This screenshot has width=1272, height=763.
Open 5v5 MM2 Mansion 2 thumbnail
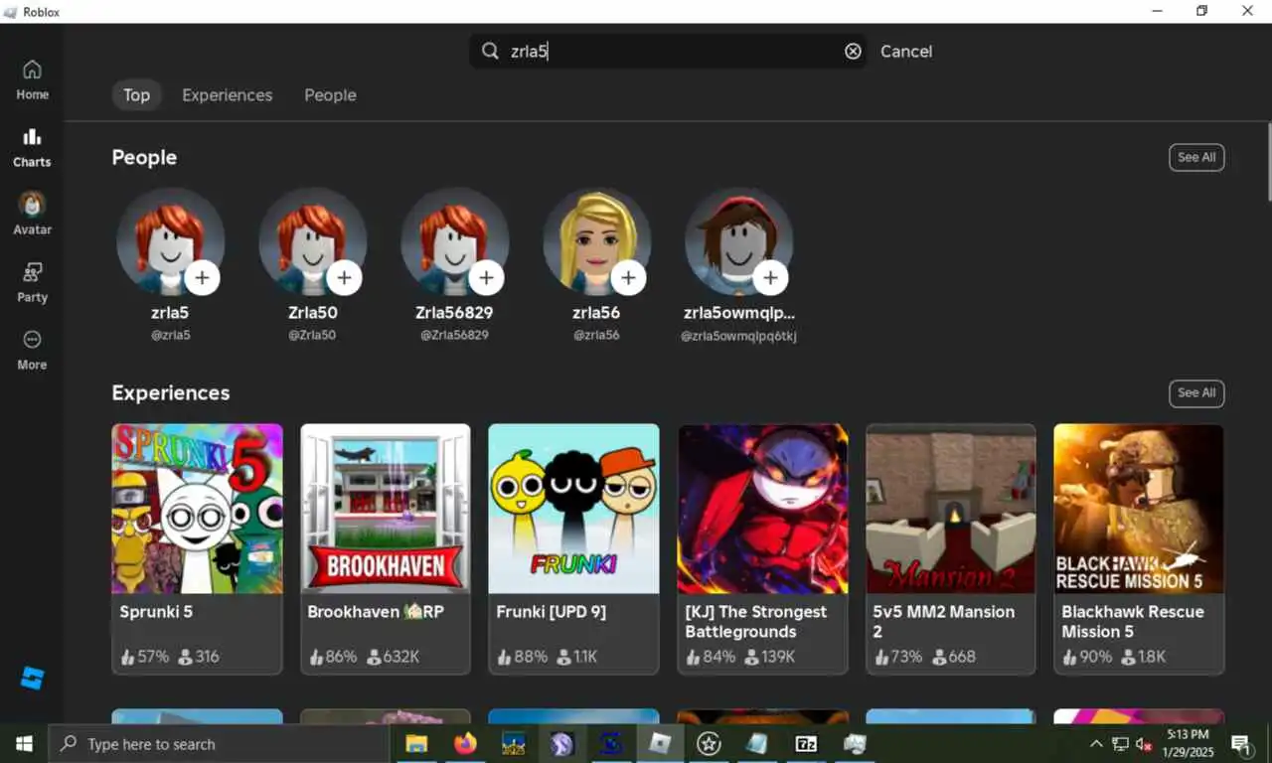pyautogui.click(x=951, y=509)
